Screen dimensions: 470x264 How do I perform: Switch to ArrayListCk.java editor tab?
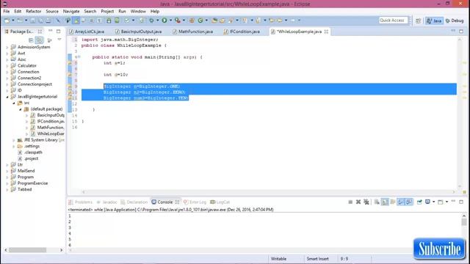pos(90,32)
